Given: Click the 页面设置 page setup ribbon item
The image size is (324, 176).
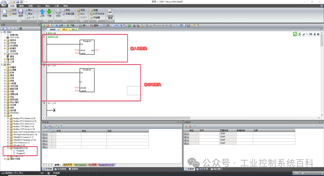Looking at the screenshot, I should (x=68, y=14).
